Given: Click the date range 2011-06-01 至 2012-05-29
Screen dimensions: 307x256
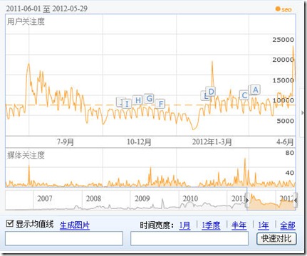Looking at the screenshot, I should point(47,9).
